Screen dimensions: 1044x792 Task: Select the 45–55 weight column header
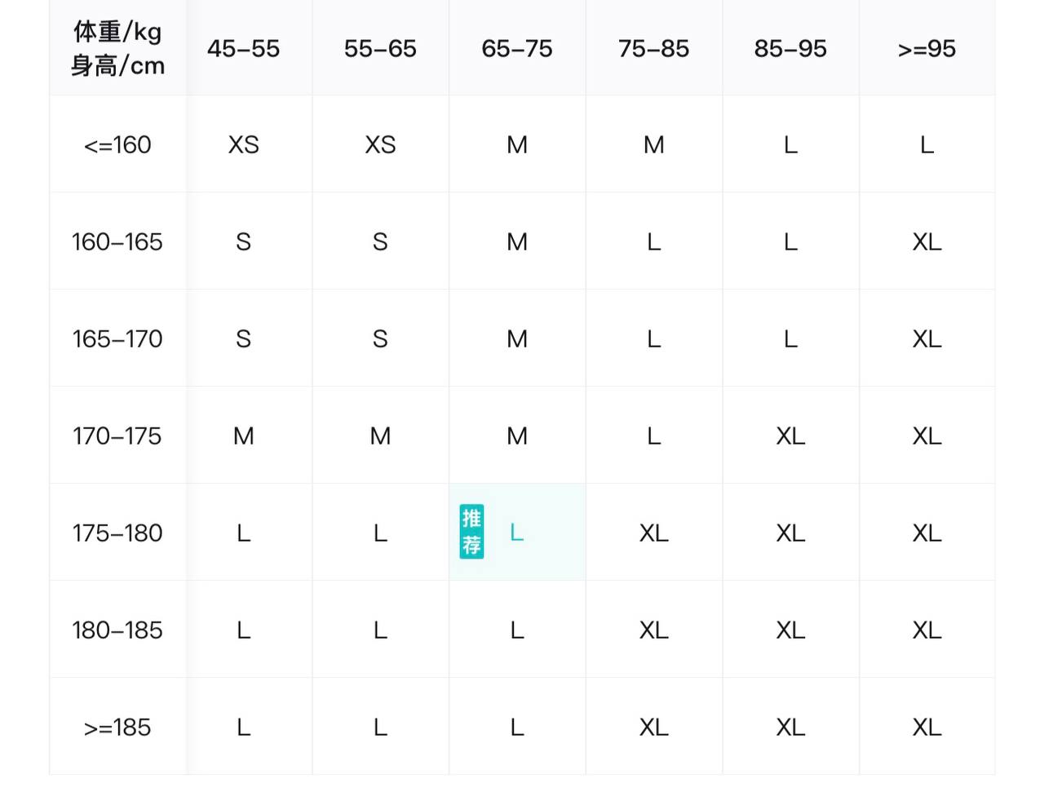point(243,49)
